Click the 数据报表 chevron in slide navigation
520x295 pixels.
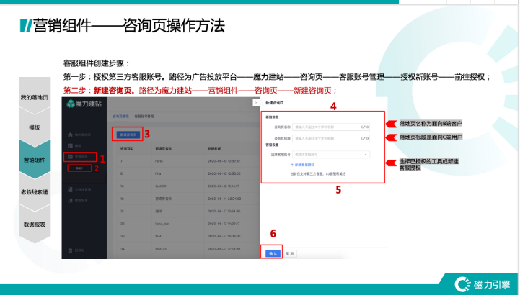(x=35, y=224)
